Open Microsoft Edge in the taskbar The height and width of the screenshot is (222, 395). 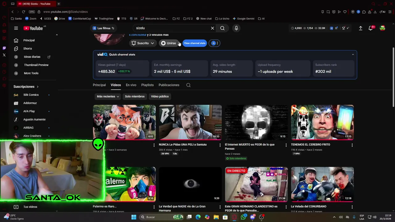click(198, 217)
